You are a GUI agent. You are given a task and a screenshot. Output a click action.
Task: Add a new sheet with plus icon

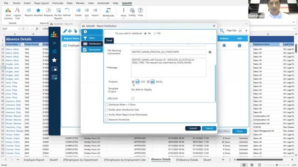(223, 160)
